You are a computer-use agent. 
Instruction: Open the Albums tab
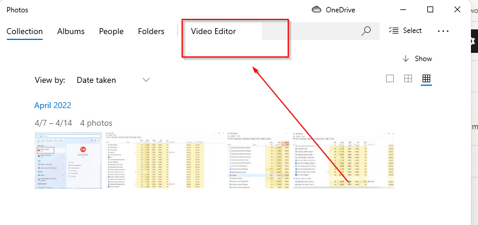tap(71, 31)
